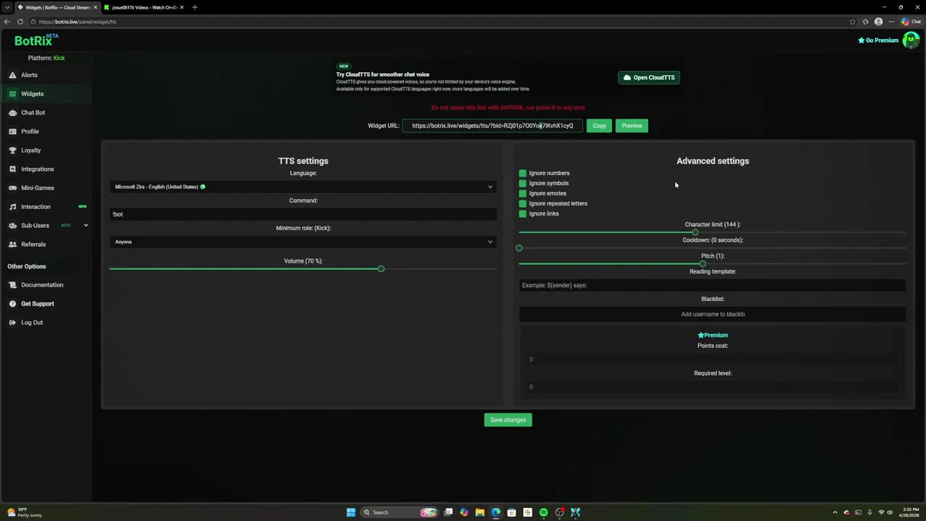Open Spotify from the taskbar
The image size is (926, 521).
543,512
